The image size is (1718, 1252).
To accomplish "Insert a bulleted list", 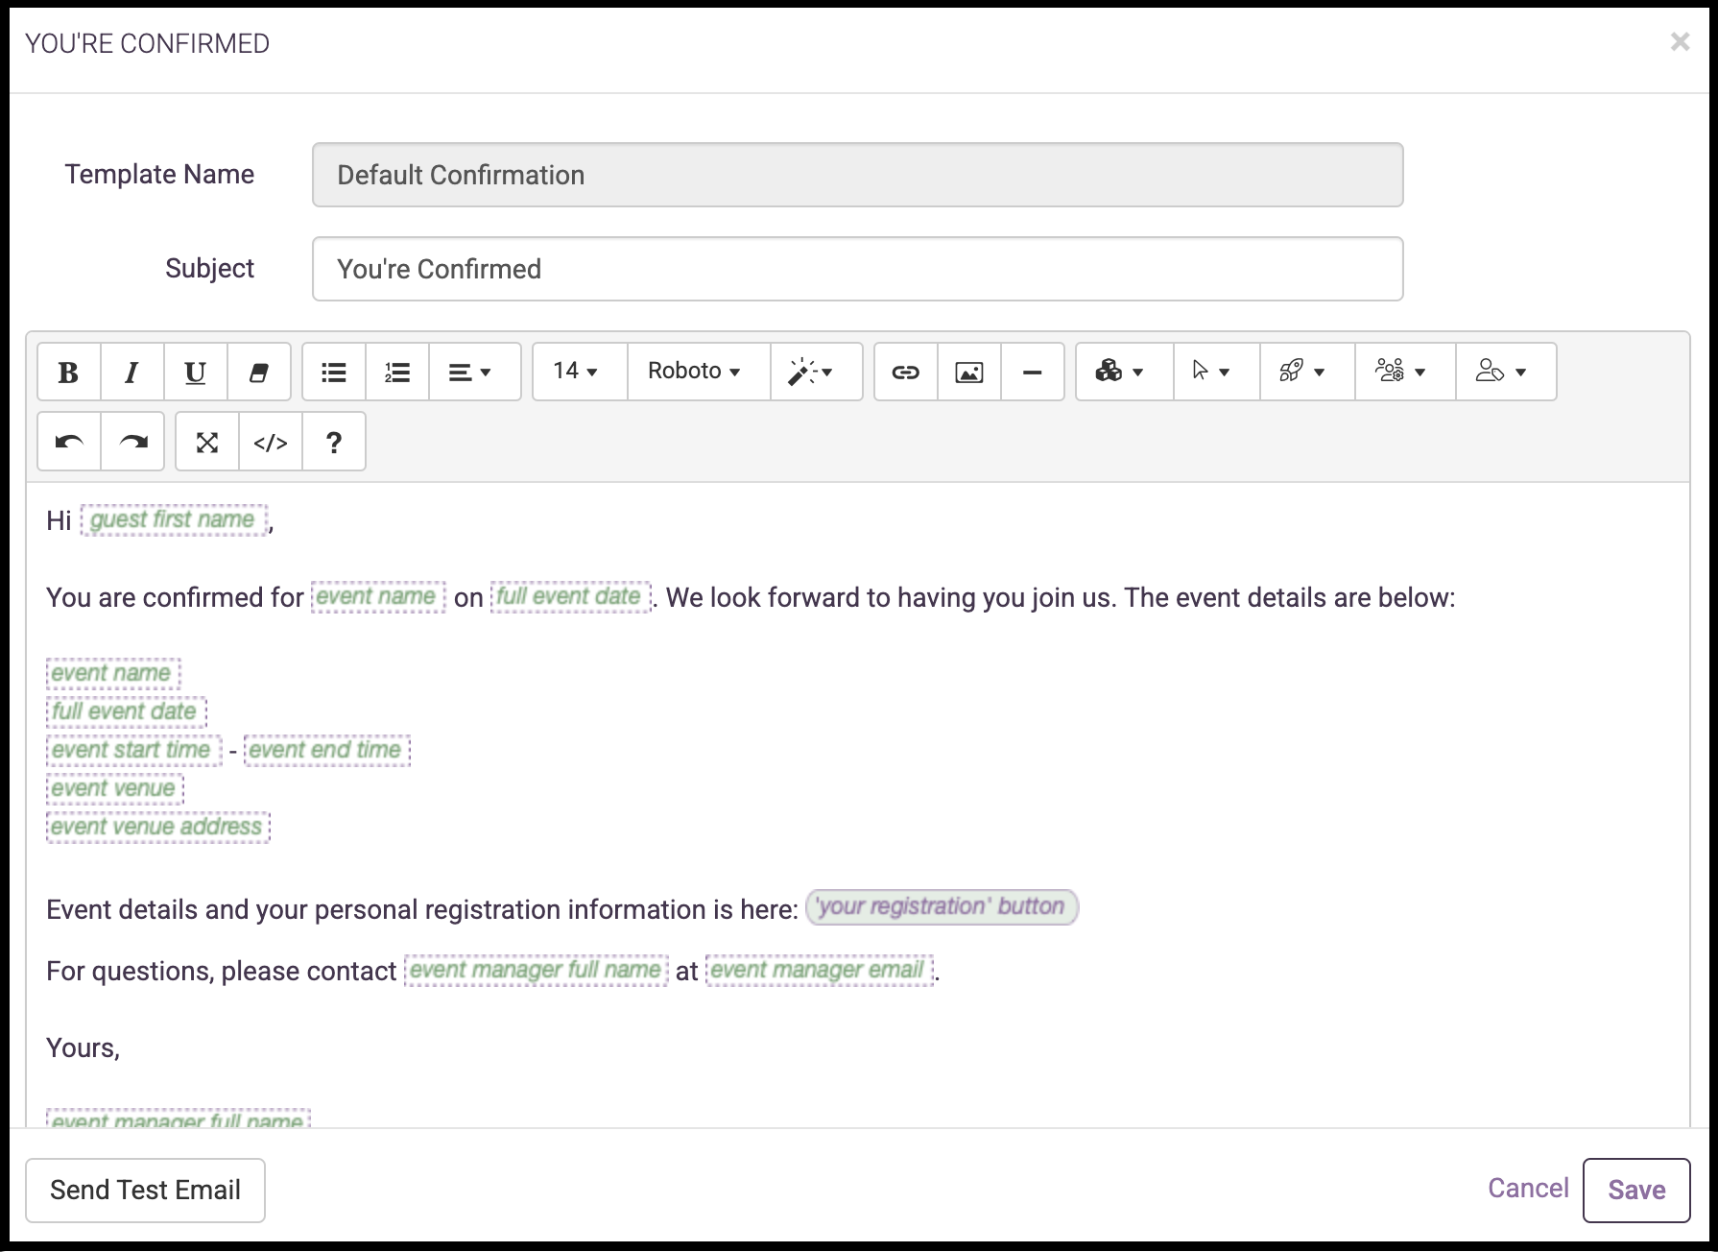I will click(x=333, y=372).
